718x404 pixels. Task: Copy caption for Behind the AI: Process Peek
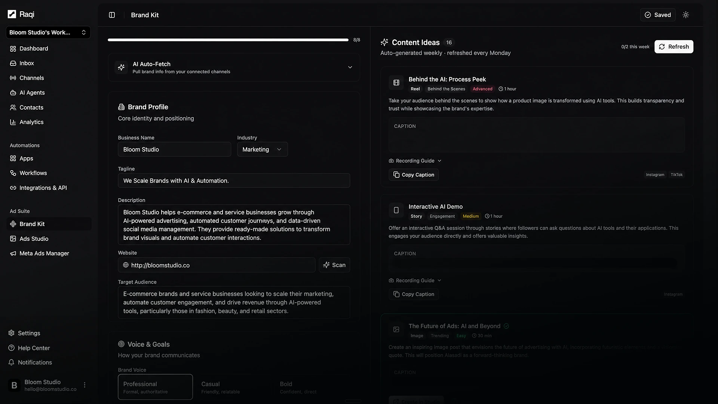coord(414,175)
